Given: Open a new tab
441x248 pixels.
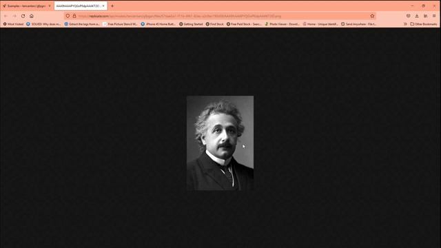Looking at the screenshot, I should tap(112, 6).
